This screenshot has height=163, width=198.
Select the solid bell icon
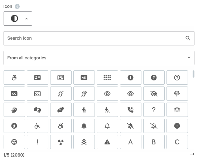click(84, 126)
